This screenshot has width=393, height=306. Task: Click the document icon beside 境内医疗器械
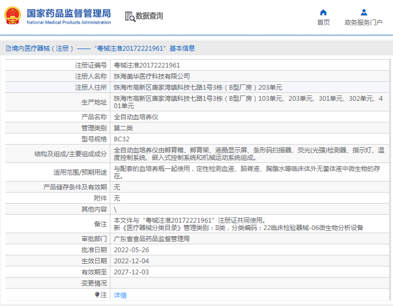point(8,49)
